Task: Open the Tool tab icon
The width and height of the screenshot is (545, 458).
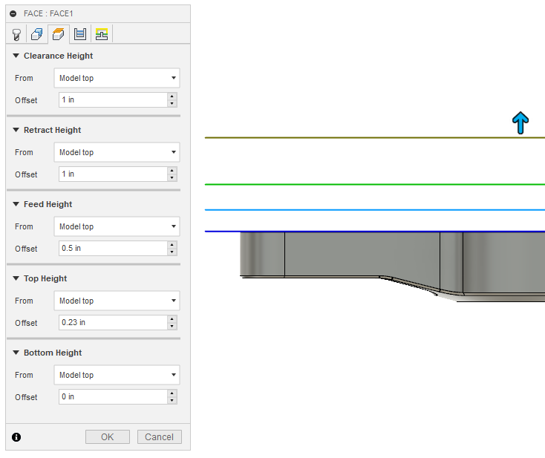Action: (x=16, y=34)
